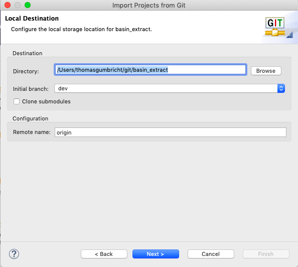Viewport: 298px width, 267px height.
Task: Proceed with the Next > button
Action: point(156,254)
